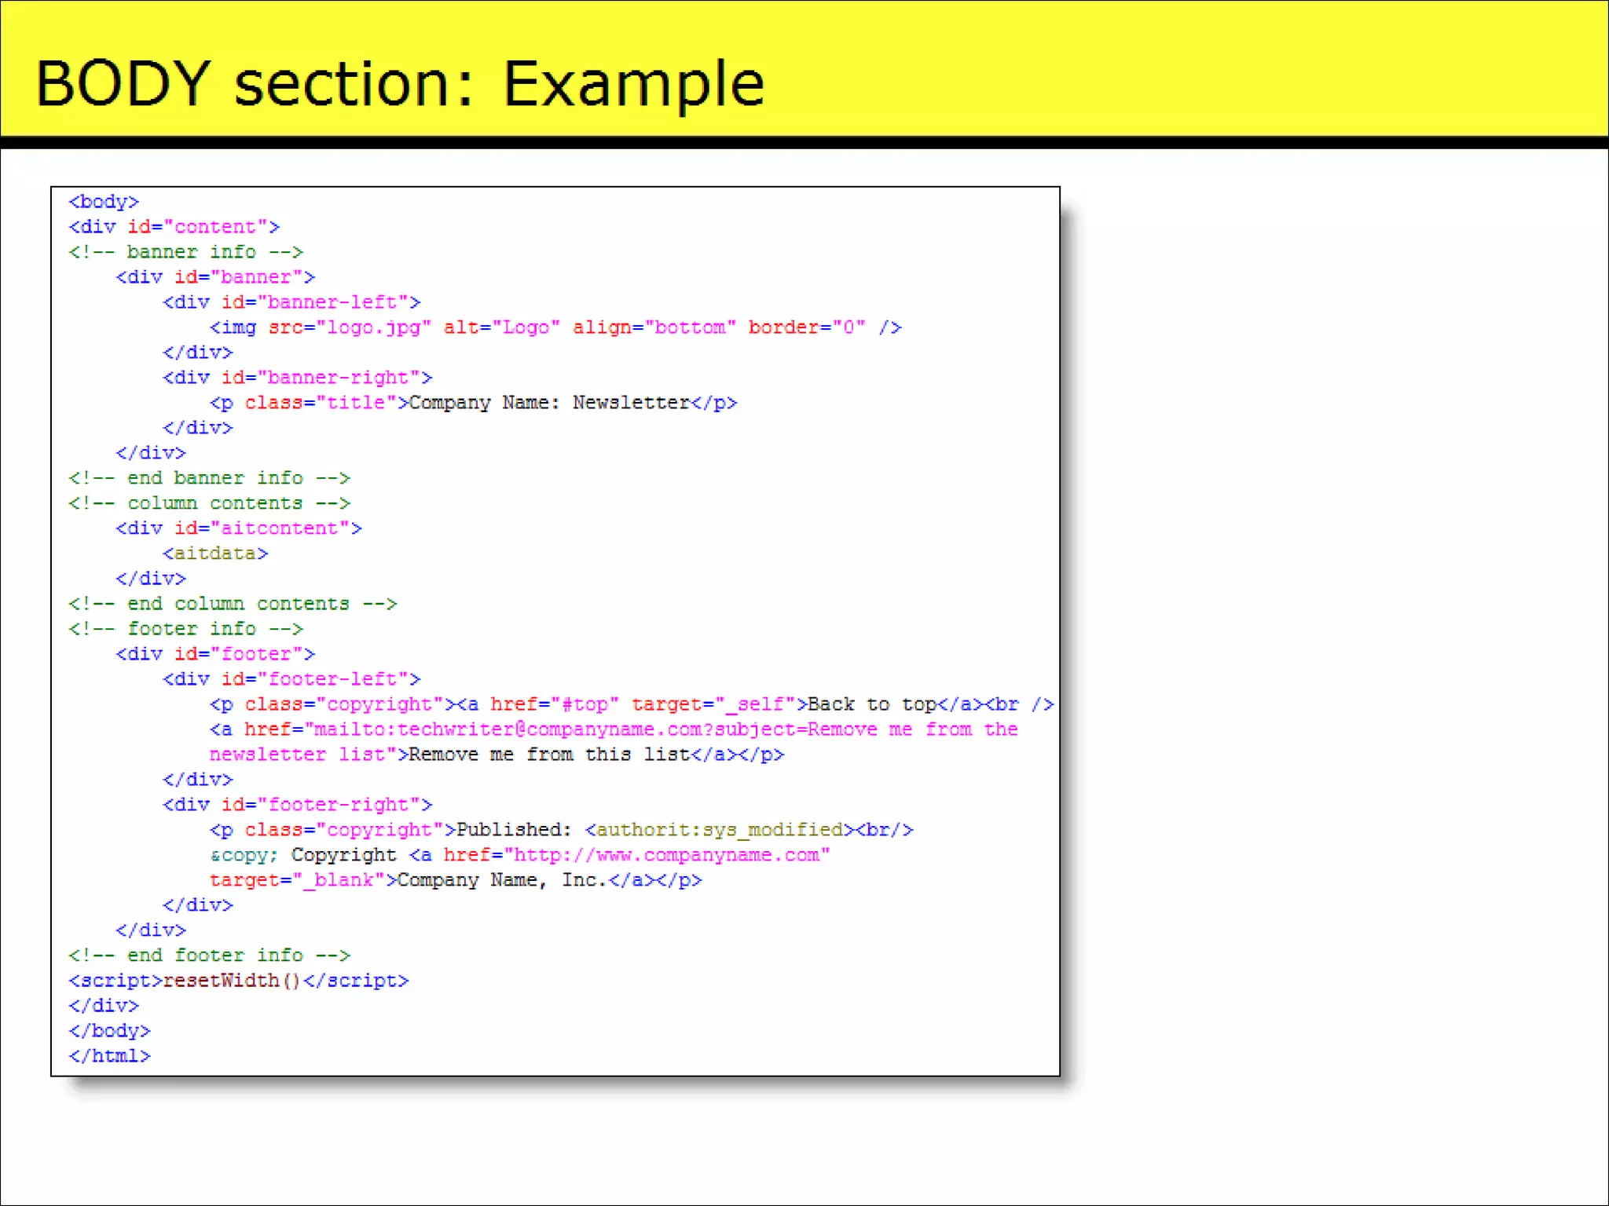Click the 'banner info' comment line
Viewport: 1609px width, 1206px height.
coord(185,252)
